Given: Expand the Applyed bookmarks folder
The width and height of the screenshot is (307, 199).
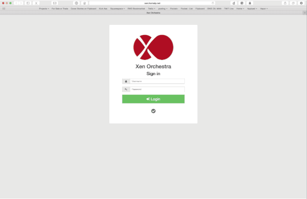Looking at the screenshot, I should 252,8.
